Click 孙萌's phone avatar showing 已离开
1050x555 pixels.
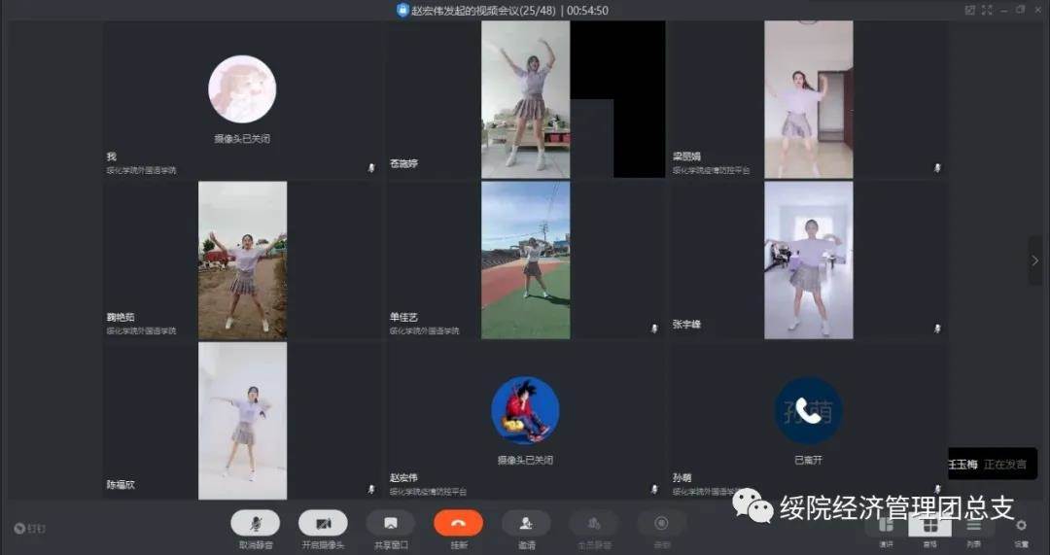tap(808, 410)
